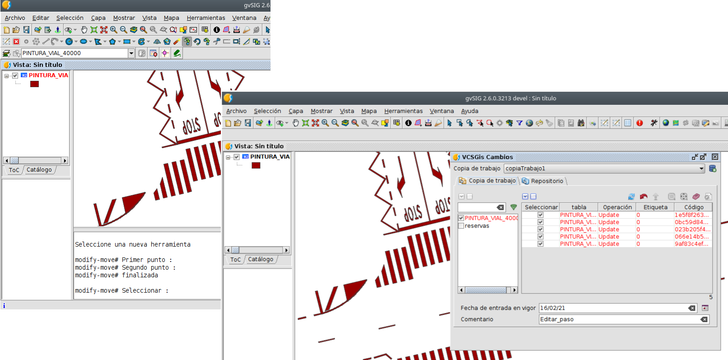The height and width of the screenshot is (360, 728).
Task: Open the dropdown arrow next to the rectangle tool
Action: 134,42
